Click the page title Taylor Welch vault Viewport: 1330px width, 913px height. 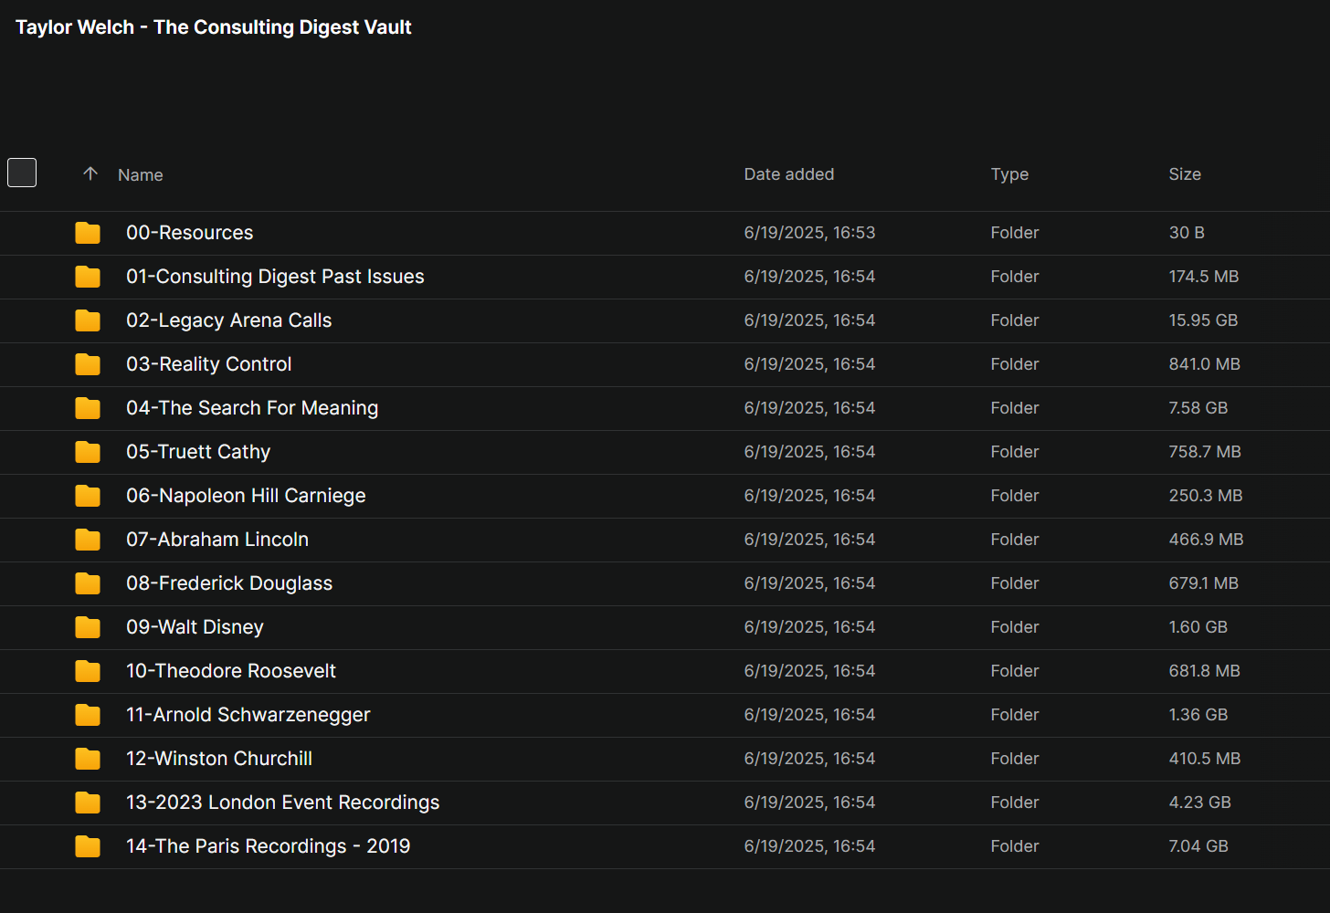point(214,27)
